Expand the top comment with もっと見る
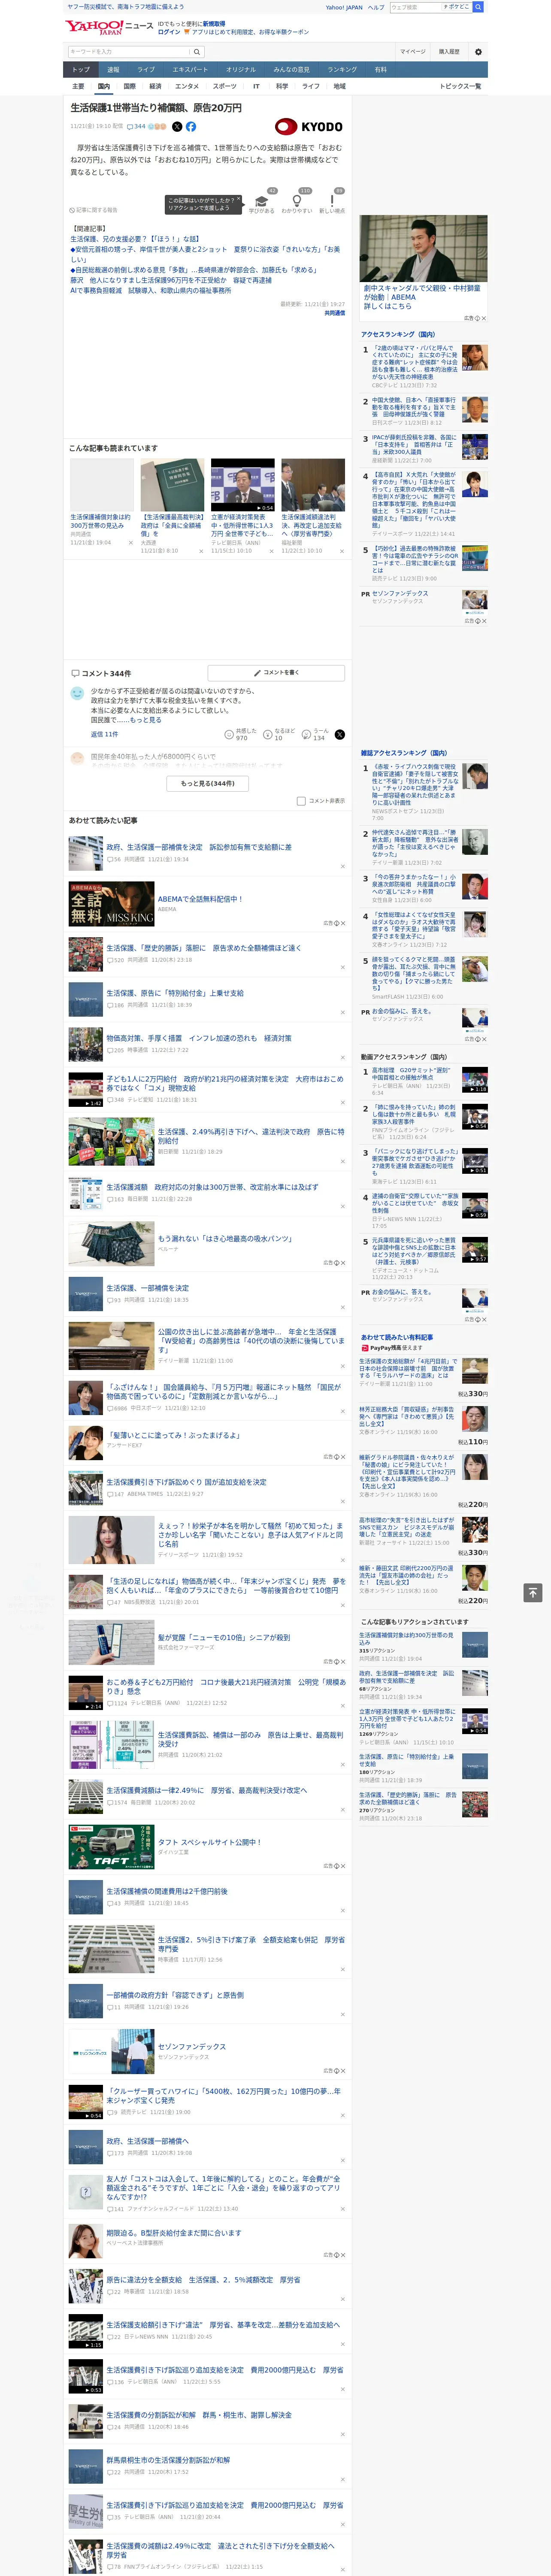 click(x=145, y=719)
